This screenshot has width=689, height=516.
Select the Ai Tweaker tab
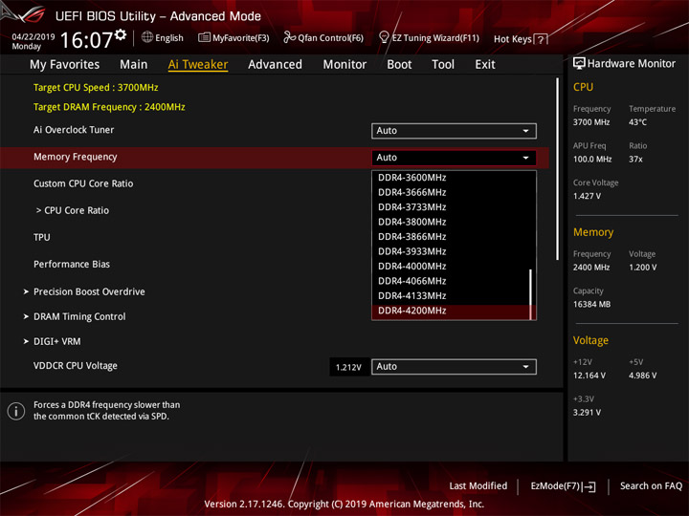198,65
